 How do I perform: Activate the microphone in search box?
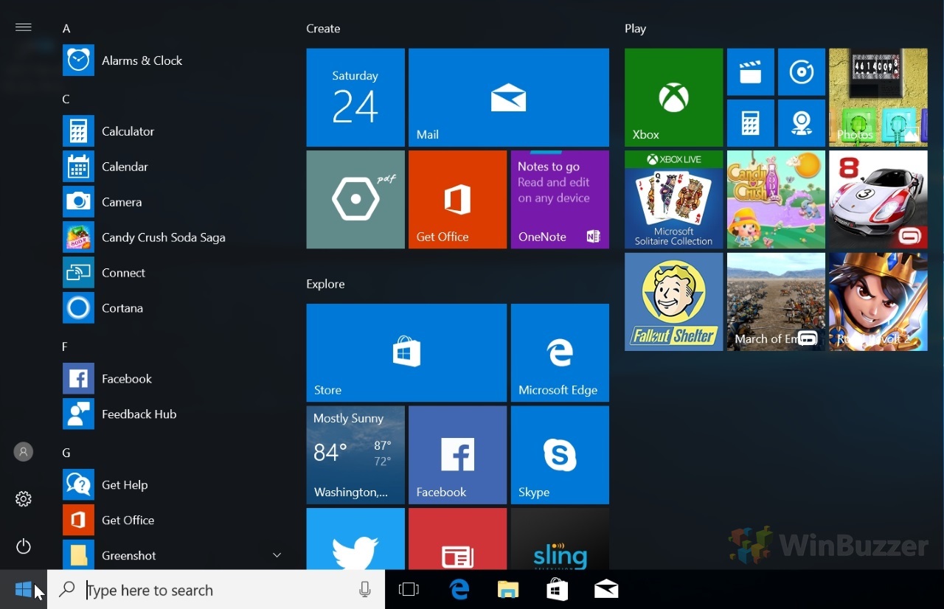click(364, 590)
